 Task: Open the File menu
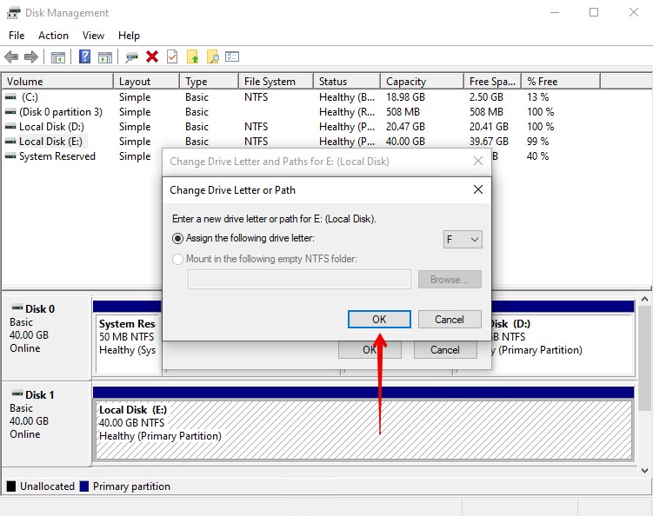[17, 36]
